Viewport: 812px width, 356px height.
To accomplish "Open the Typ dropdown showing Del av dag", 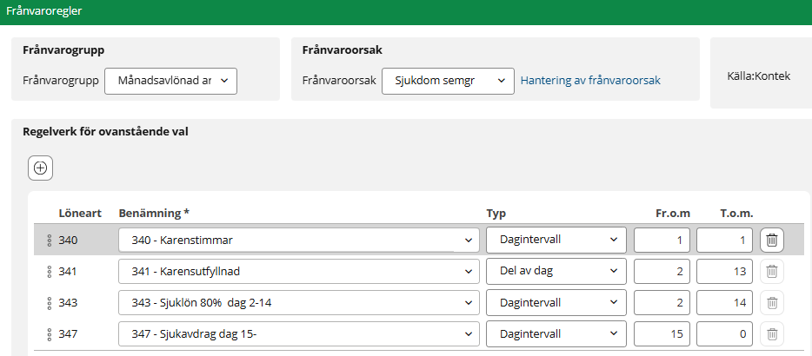I will point(556,272).
